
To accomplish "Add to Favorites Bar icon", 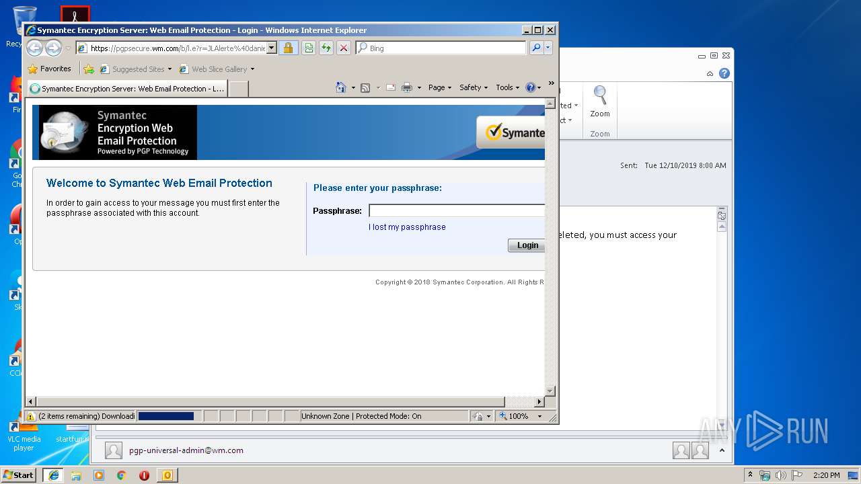I will (89, 69).
